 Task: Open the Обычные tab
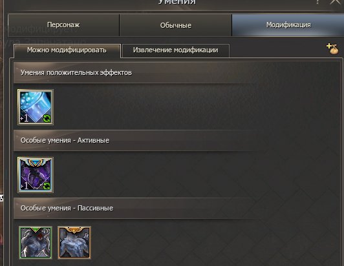175,25
